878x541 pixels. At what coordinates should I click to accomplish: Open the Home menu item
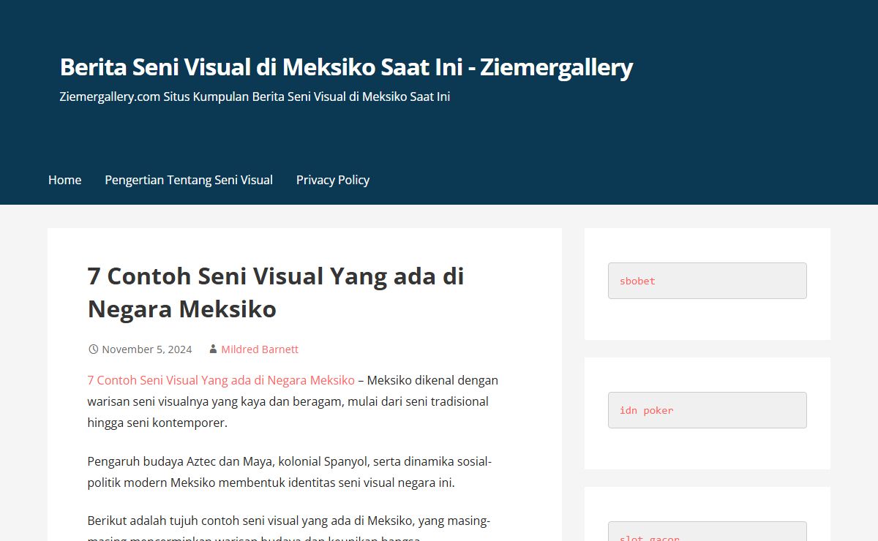tap(64, 180)
